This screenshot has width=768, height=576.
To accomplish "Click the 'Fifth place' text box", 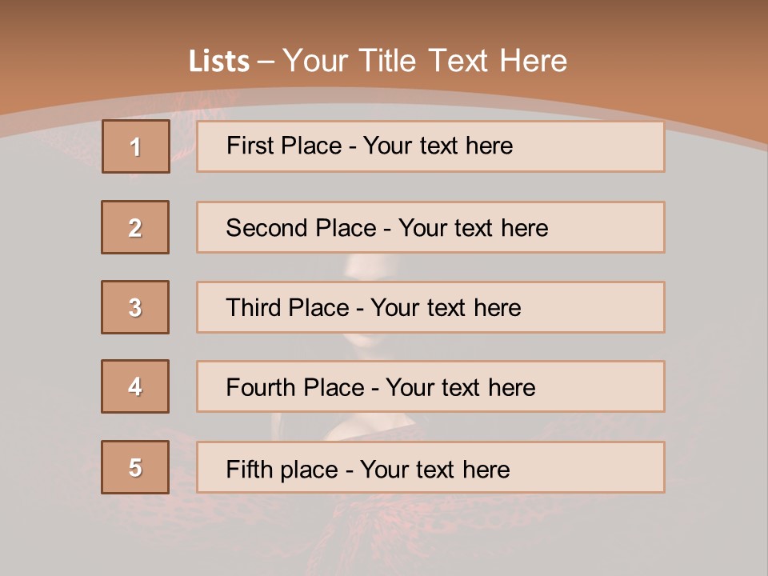I will coord(430,467).
